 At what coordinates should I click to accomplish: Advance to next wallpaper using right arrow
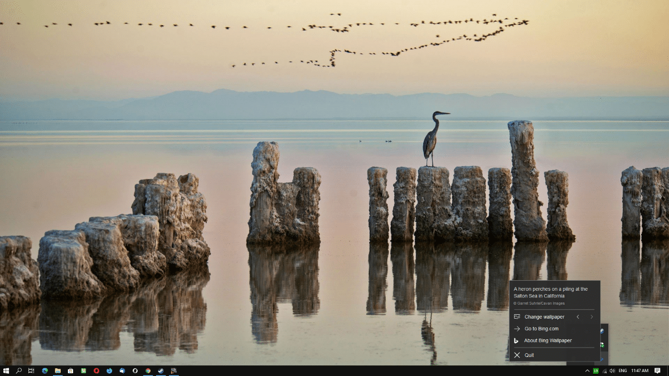[592, 317]
